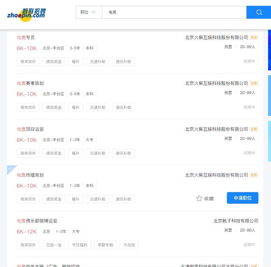Click the Zhaopin logo

click(x=26, y=15)
